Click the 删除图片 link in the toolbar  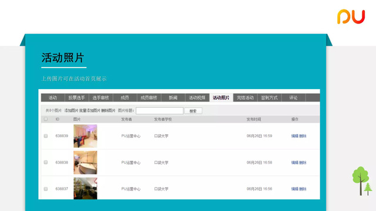click(108, 111)
